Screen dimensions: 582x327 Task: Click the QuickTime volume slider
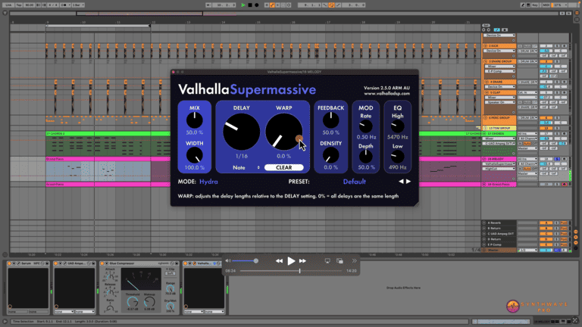coord(246,261)
